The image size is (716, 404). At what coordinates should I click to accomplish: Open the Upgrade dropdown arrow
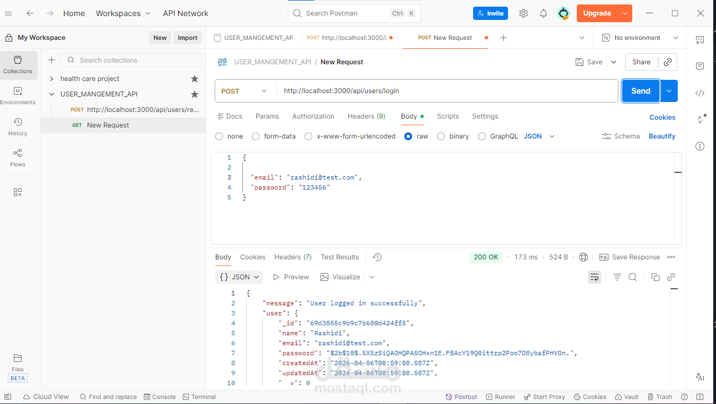(625, 13)
